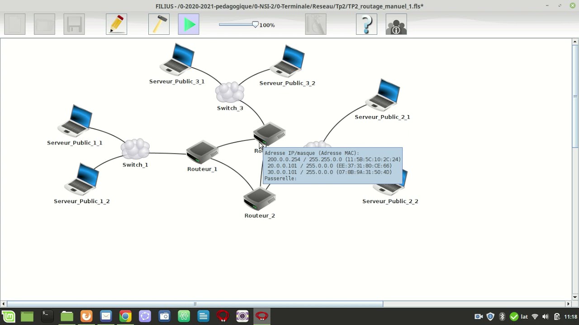
Task: Select the Routeur_2 router device
Action: click(x=260, y=199)
